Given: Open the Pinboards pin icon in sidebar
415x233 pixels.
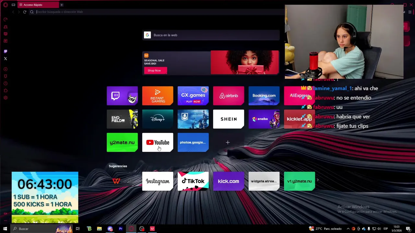Looking at the screenshot, I should click(x=6, y=76).
